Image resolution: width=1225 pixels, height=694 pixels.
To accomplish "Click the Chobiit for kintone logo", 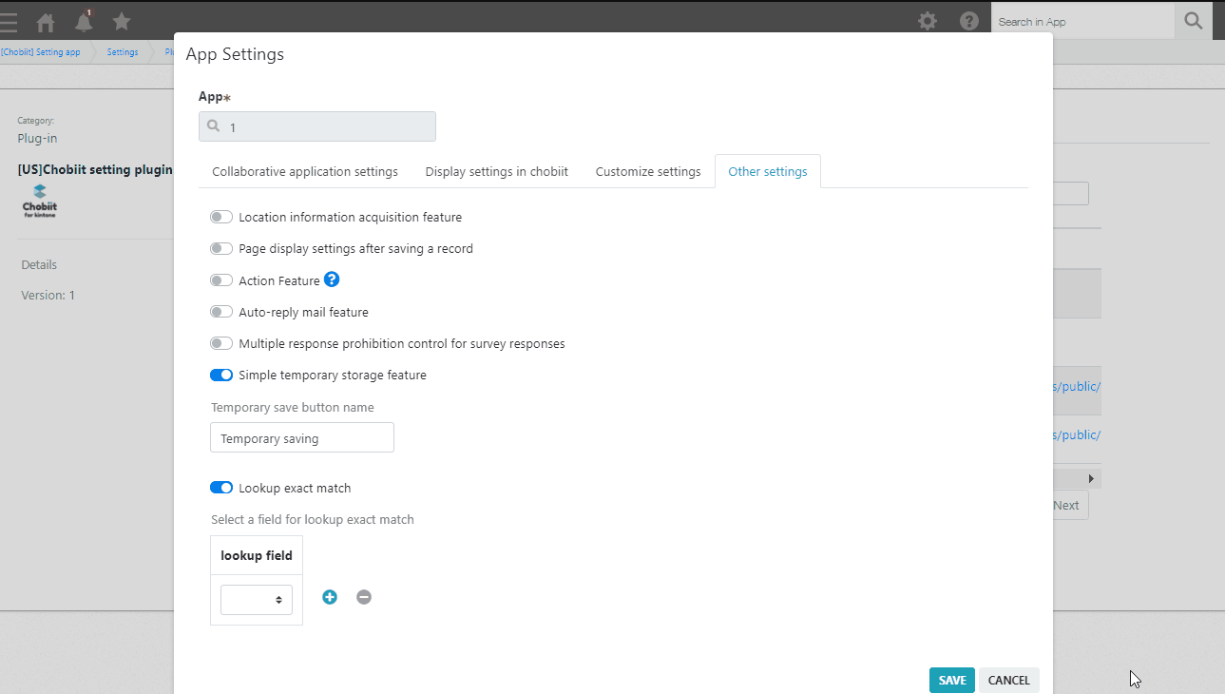I will coord(40,202).
